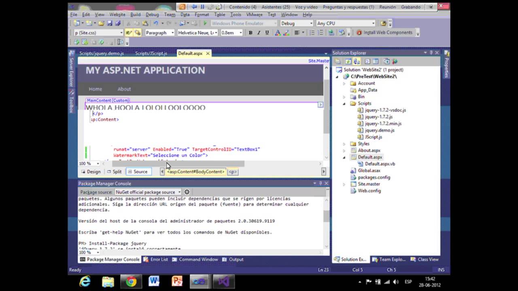Switch to Split view
Image resolution: width=518 pixels, height=291 pixels.
(x=114, y=172)
